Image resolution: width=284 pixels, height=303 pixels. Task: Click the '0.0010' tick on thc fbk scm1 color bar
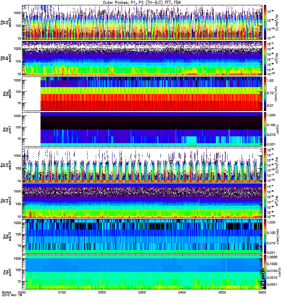coord(272,278)
